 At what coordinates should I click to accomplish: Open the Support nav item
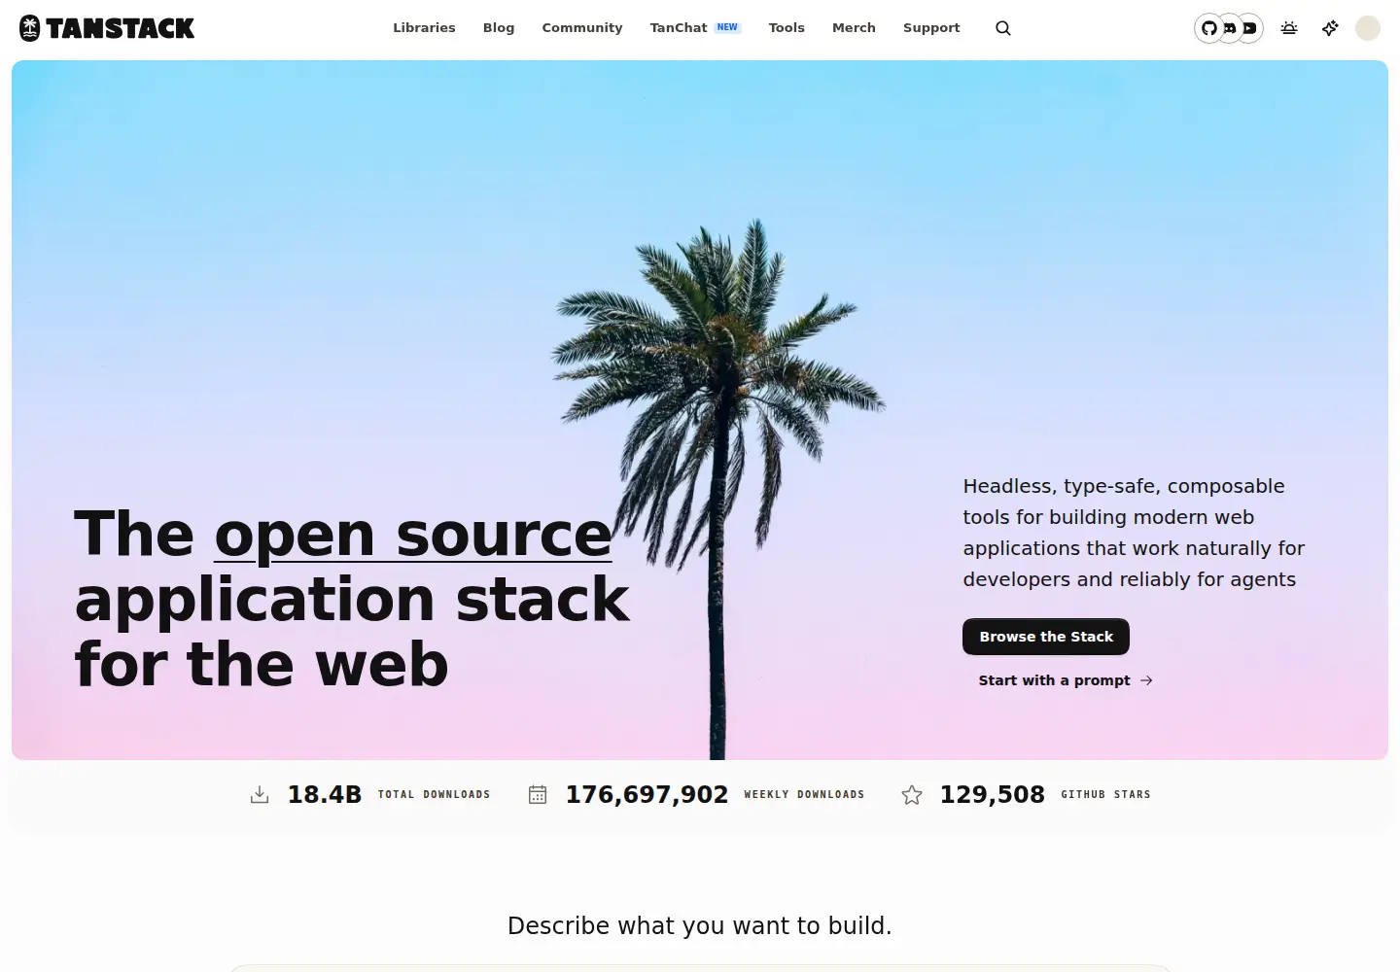pyautogui.click(x=931, y=28)
